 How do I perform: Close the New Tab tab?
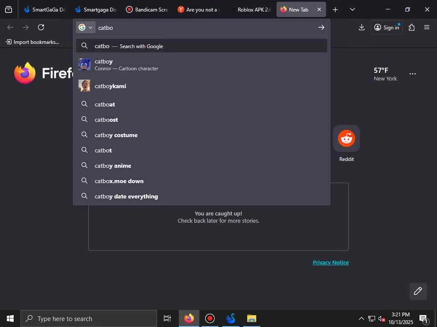click(x=319, y=9)
